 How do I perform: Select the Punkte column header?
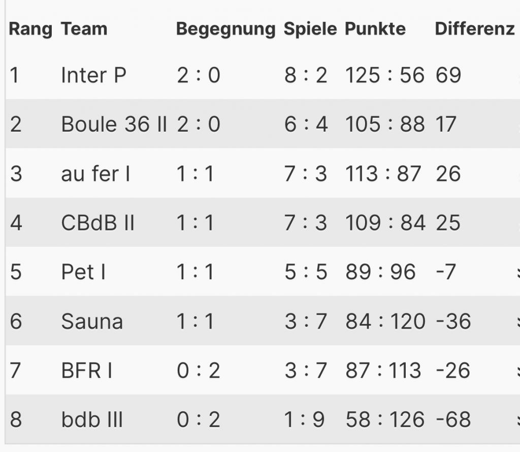(375, 29)
